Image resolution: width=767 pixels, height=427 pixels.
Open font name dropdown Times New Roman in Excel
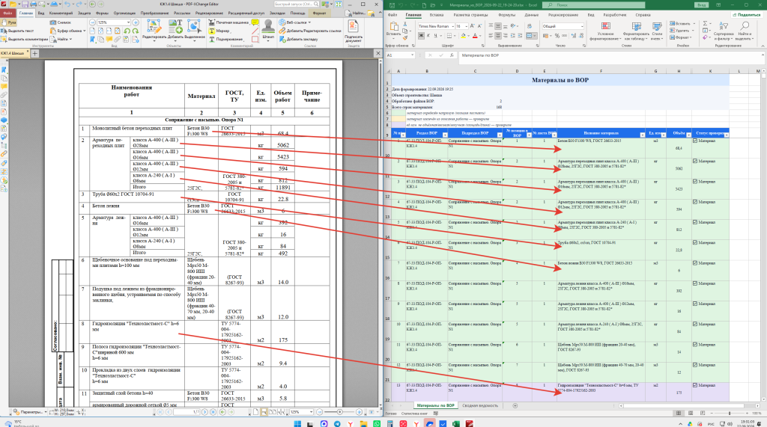(453, 26)
